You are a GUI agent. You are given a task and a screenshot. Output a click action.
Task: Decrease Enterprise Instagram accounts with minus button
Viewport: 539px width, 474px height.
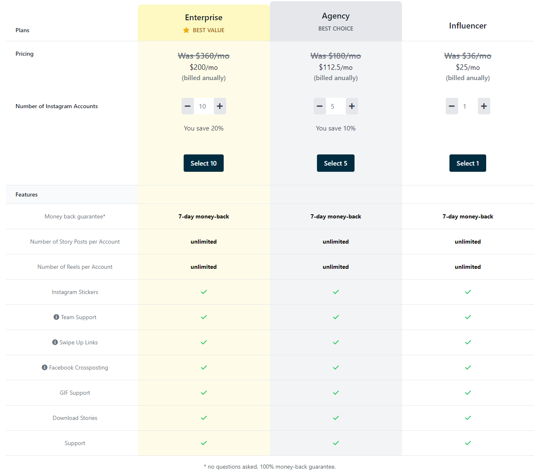click(188, 106)
